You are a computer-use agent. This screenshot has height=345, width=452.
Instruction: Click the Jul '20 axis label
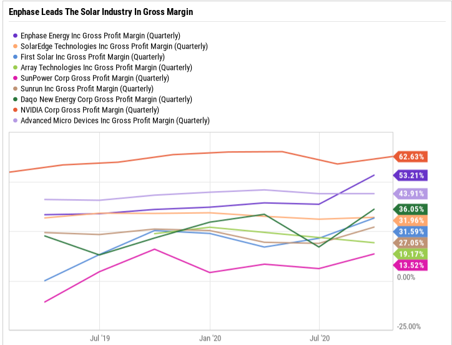pyautogui.click(x=320, y=338)
